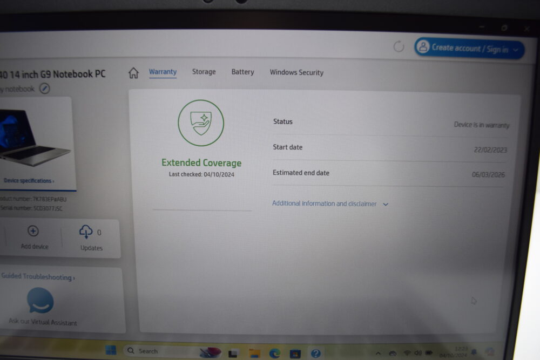The image size is (540, 360).
Task: Click the Wi-Fi icon in system tray
Action: (407, 353)
